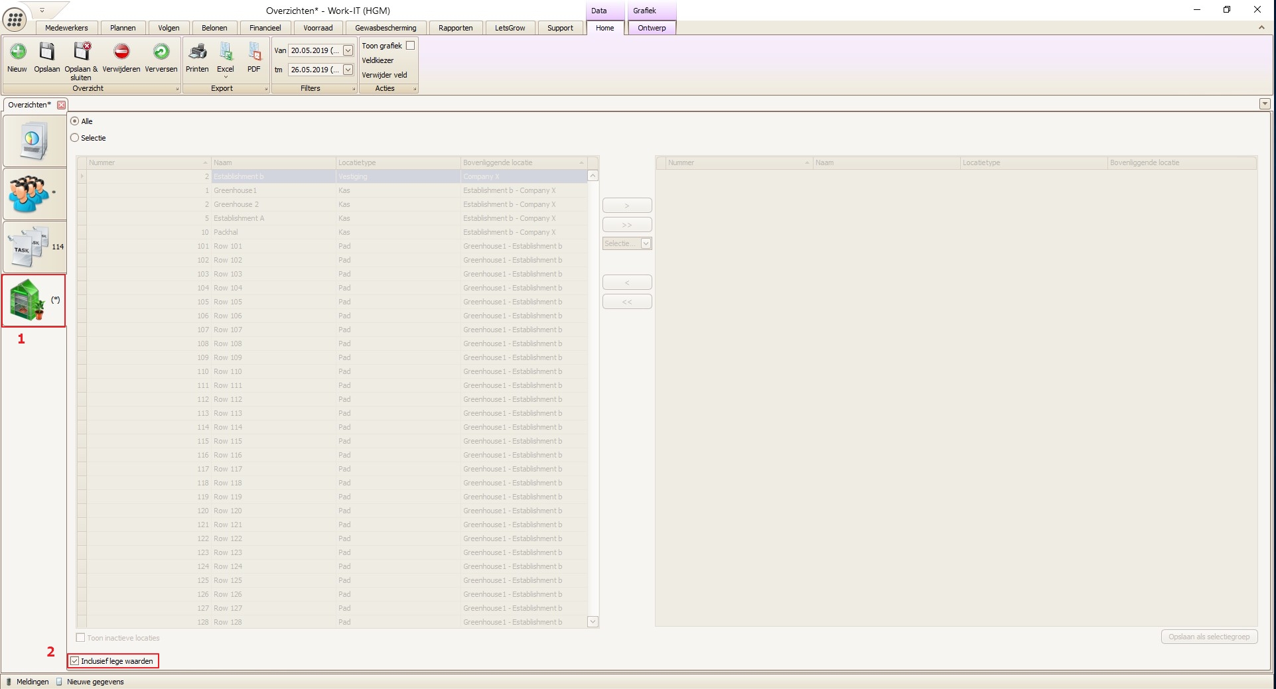Toggle the Toon grafiek checkbox
The image size is (1276, 689).
pos(410,46)
